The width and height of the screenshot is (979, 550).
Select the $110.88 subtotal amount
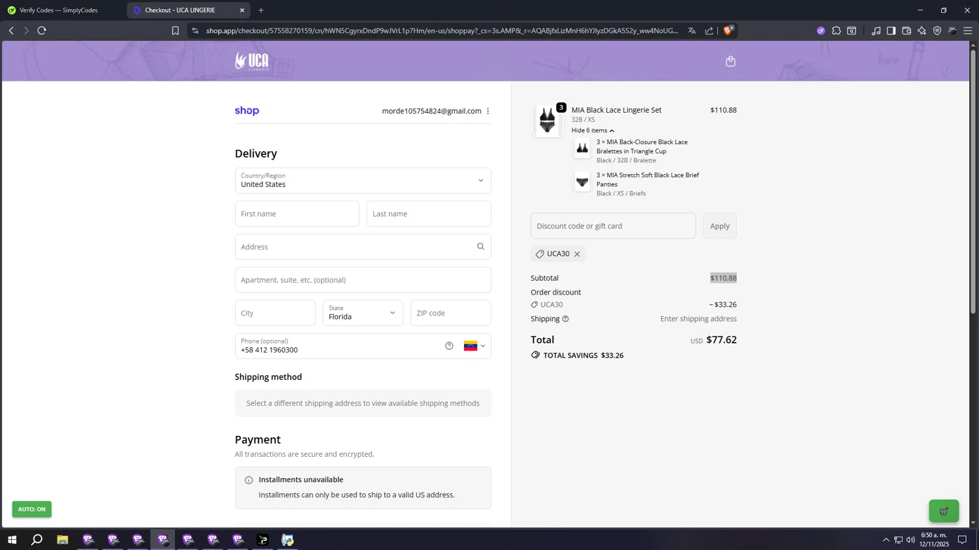click(x=723, y=278)
